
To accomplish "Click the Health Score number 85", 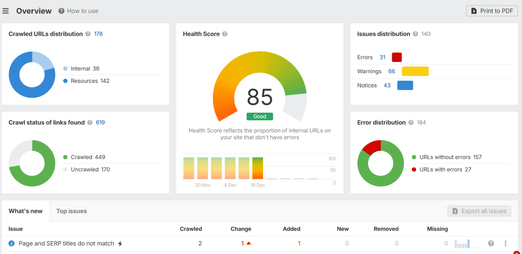I will (x=259, y=97).
